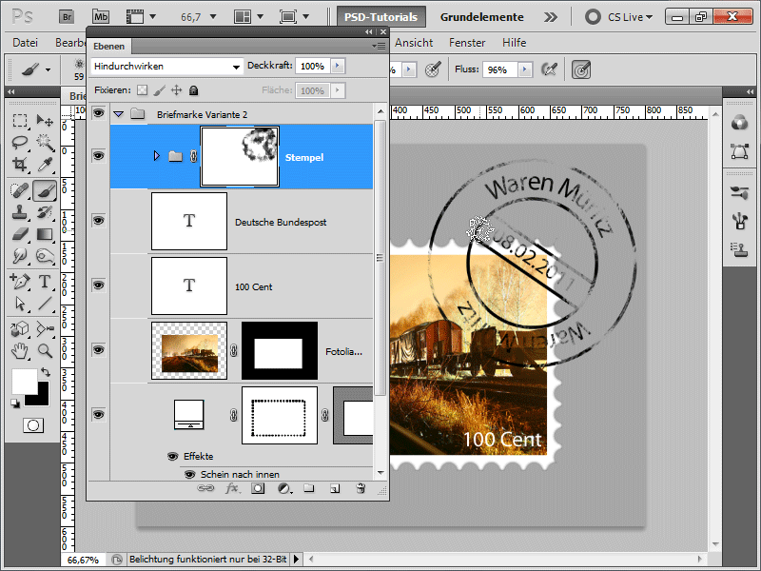Select the Rectangular Marquee tool
This screenshot has height=571, width=761.
click(19, 120)
